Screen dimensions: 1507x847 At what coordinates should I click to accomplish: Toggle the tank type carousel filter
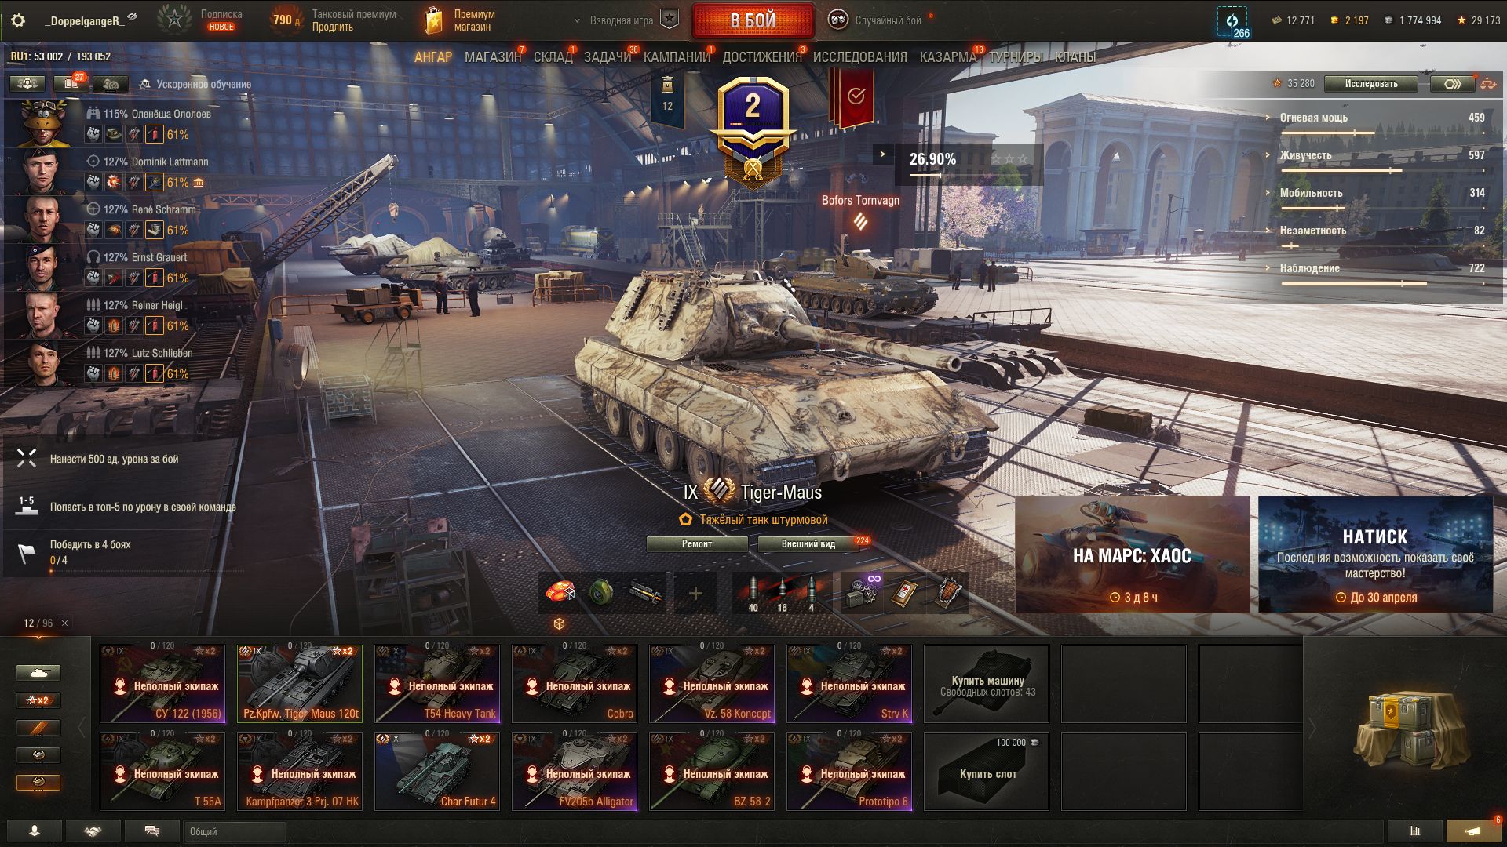pyautogui.click(x=38, y=673)
